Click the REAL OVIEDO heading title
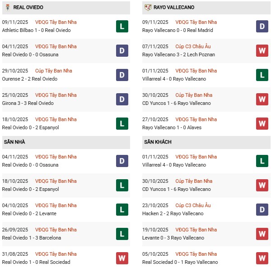This screenshot has height=267, width=271. (x=28, y=7)
